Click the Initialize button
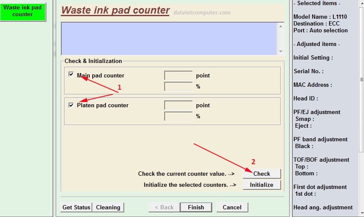The image size is (364, 217). click(262, 185)
